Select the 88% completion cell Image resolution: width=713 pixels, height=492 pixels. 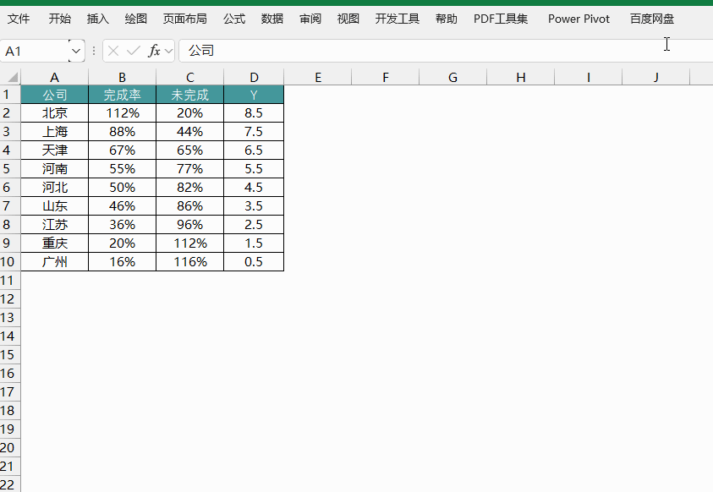(123, 132)
